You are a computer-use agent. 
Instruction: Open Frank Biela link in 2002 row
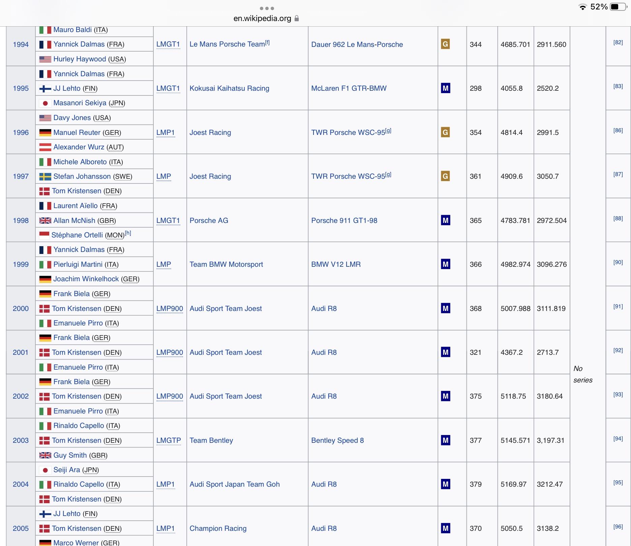coord(71,382)
